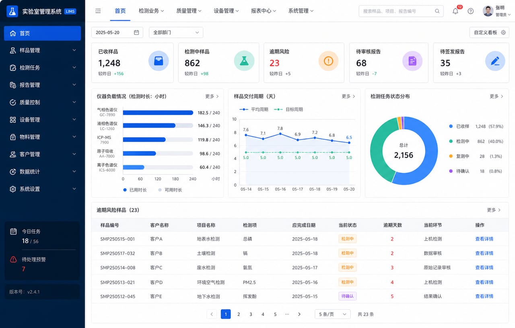Click the 逾期风险 warning icon

pos(328,61)
